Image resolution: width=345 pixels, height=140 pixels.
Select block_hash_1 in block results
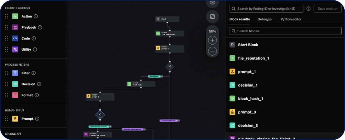click(250, 98)
